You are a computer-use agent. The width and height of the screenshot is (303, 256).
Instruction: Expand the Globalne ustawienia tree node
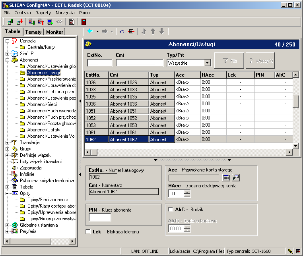click(7, 225)
